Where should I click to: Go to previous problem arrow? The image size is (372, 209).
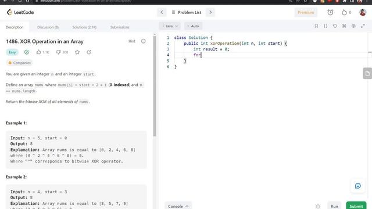162,12
